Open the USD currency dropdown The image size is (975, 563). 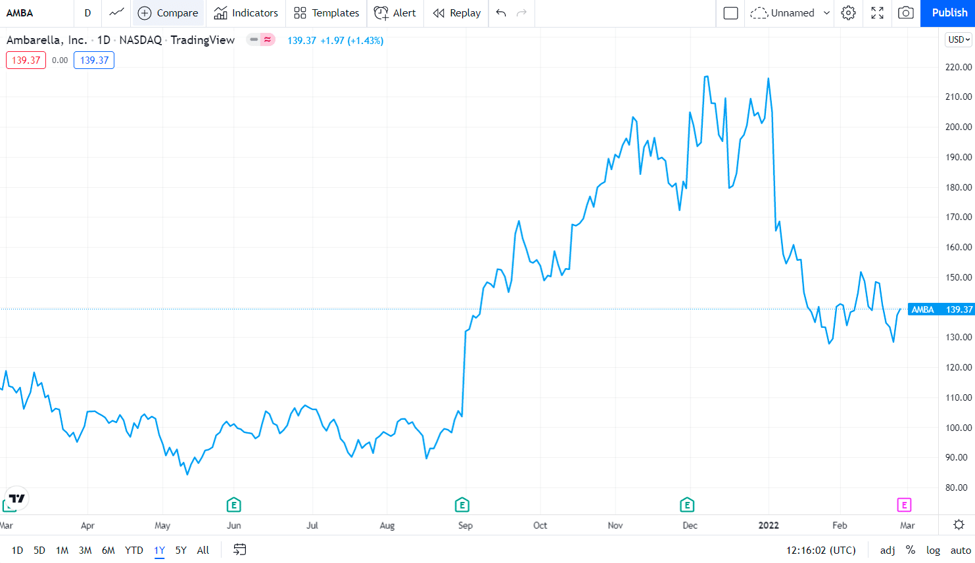tap(959, 39)
